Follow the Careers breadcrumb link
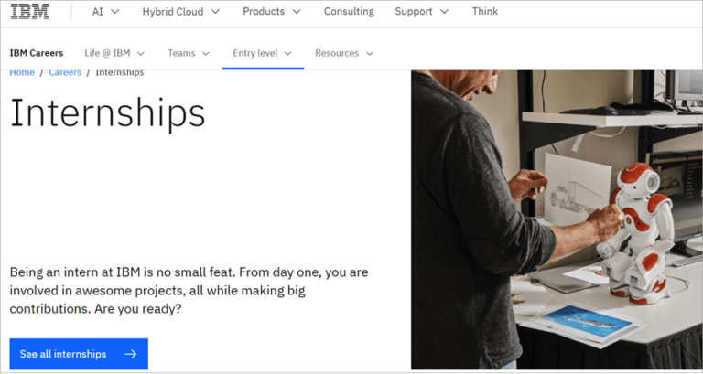Viewport: 703px width, 374px height. point(65,73)
